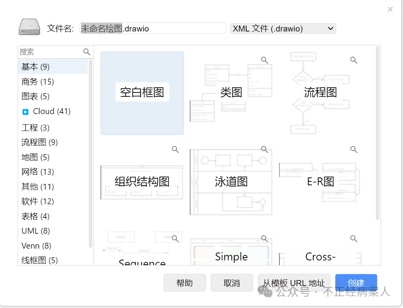Click the 取消 button
This screenshot has width=403, height=308.
pos(232,282)
